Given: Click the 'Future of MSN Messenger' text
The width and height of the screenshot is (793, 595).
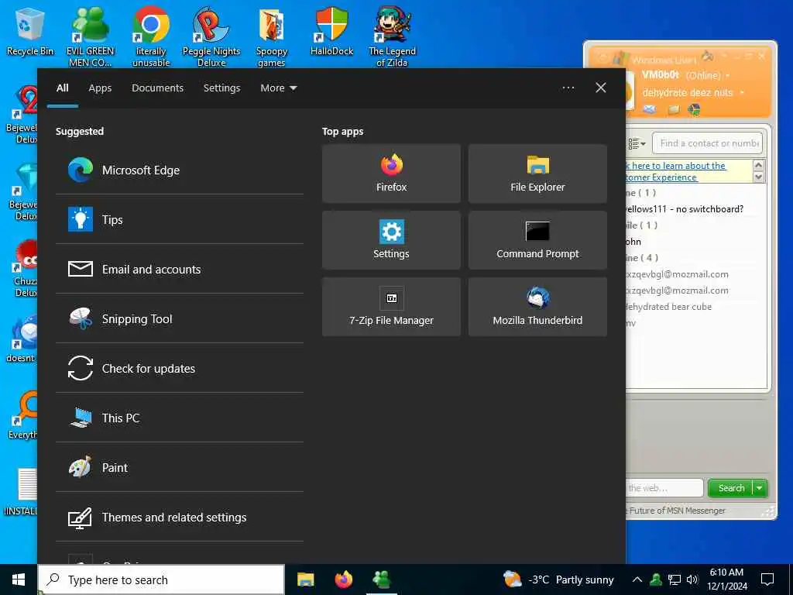Looking at the screenshot, I should point(677,511).
